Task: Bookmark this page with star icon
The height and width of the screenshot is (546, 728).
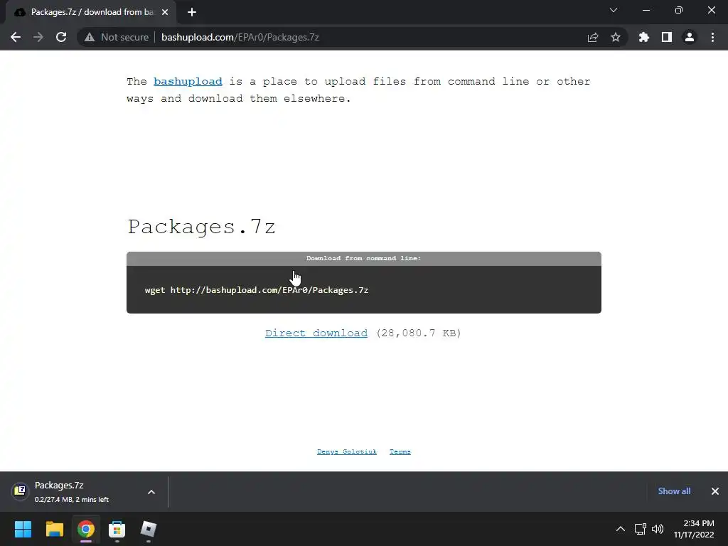Action: click(616, 37)
